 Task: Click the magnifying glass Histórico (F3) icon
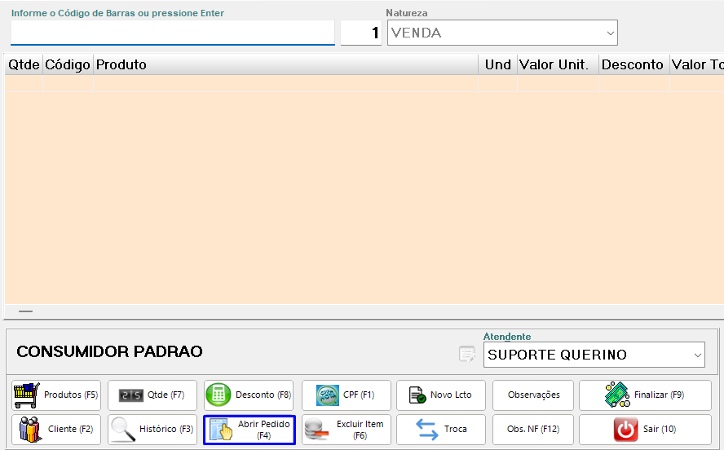(x=124, y=430)
